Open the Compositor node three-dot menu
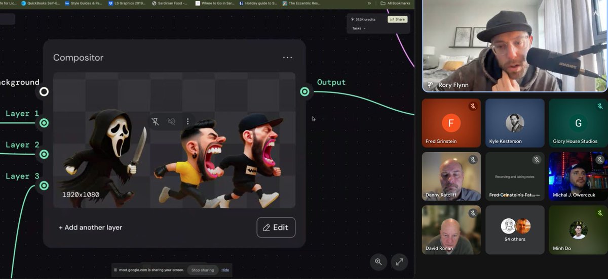608x279 pixels. (x=287, y=58)
